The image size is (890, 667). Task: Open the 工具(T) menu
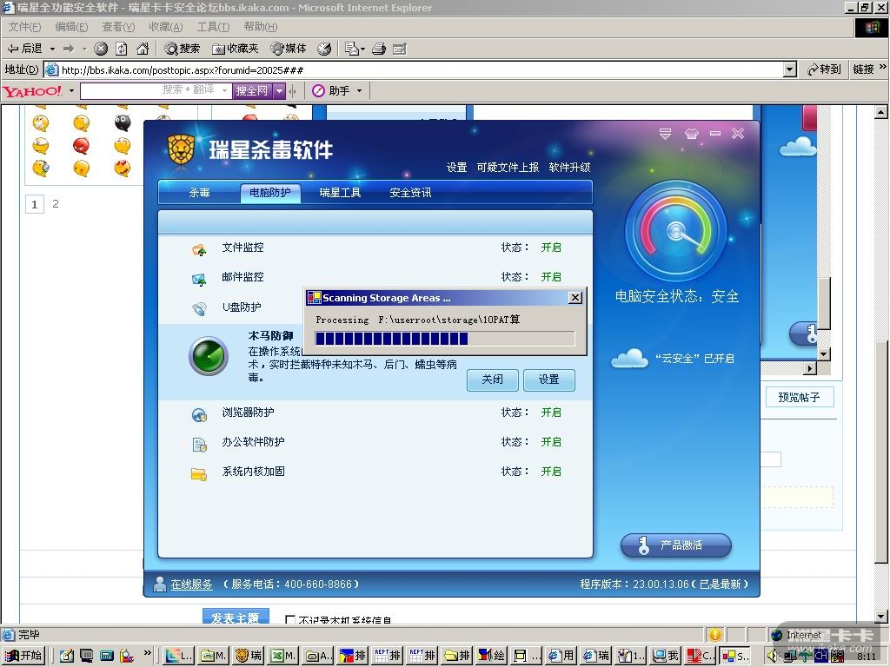213,27
